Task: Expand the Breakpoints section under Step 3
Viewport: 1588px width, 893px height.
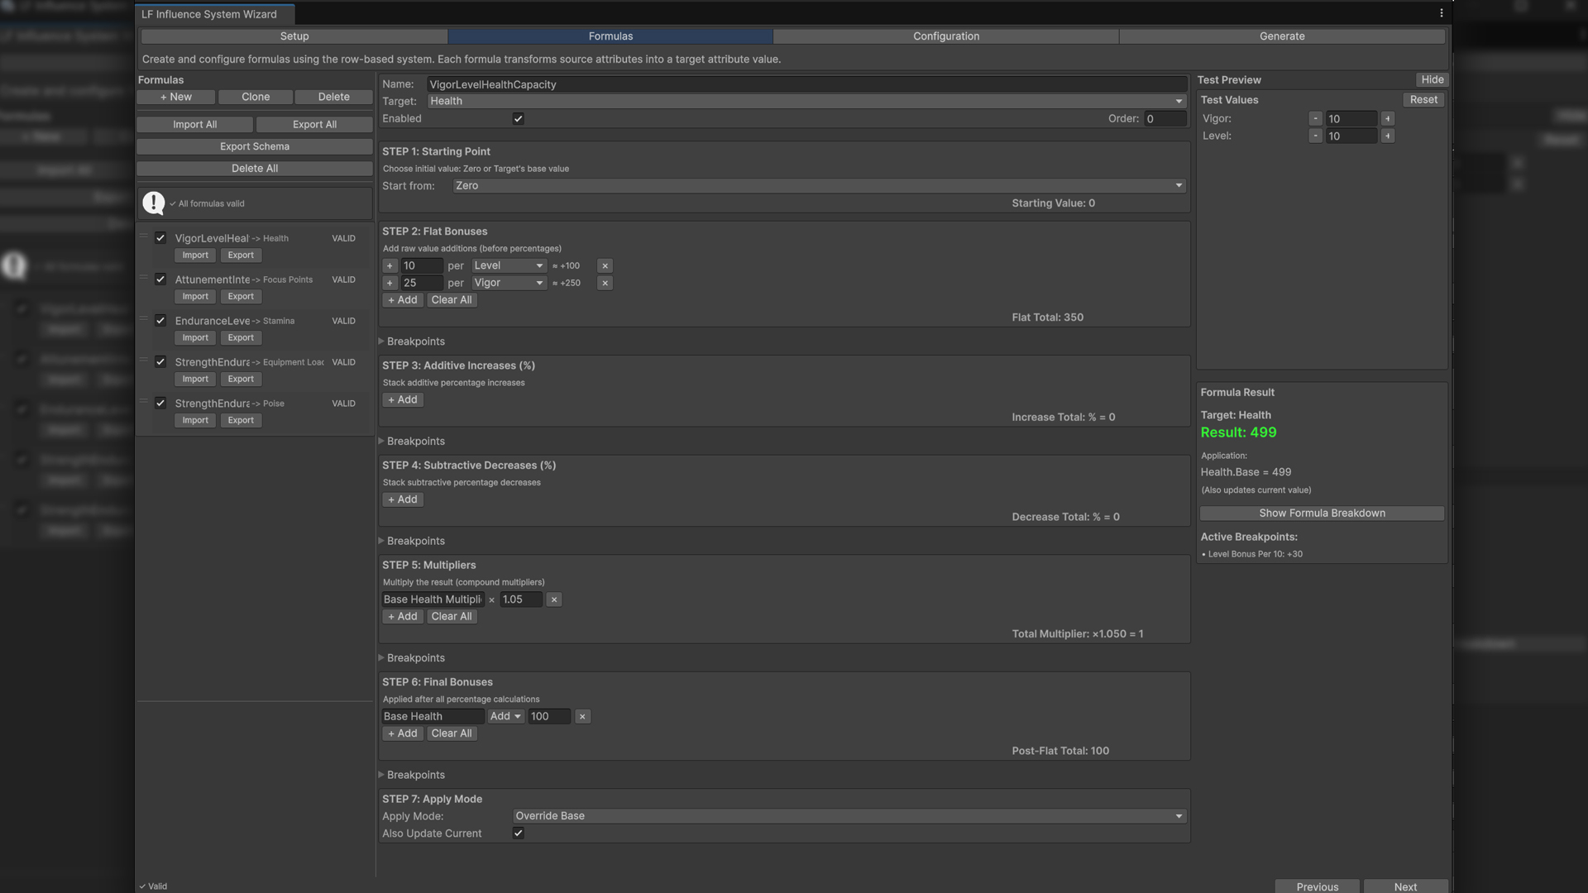Action: 415,441
